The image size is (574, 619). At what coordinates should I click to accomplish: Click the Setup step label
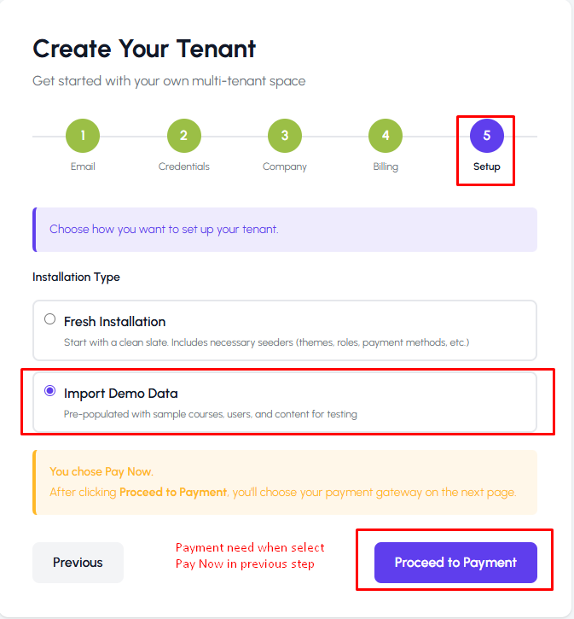[487, 166]
